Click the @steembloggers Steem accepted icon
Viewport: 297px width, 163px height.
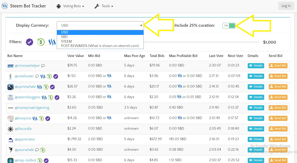point(44,98)
